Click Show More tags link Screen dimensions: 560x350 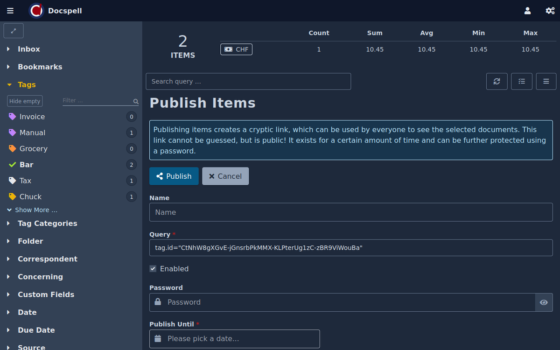pos(36,210)
